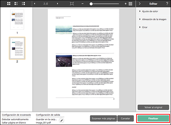Click the Cancelar button
This screenshot has height=125, width=171.
[x=125, y=118]
